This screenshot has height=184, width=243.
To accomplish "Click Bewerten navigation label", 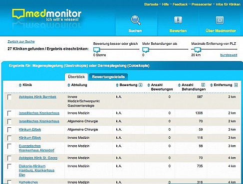I will click(x=178, y=31).
